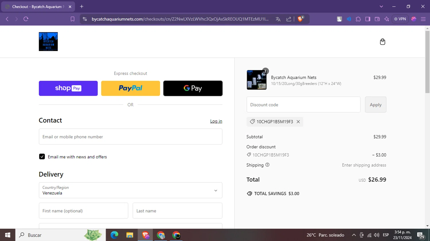Image resolution: width=430 pixels, height=241 pixels.
Task: Focus the Last name field
Action: pyautogui.click(x=177, y=211)
